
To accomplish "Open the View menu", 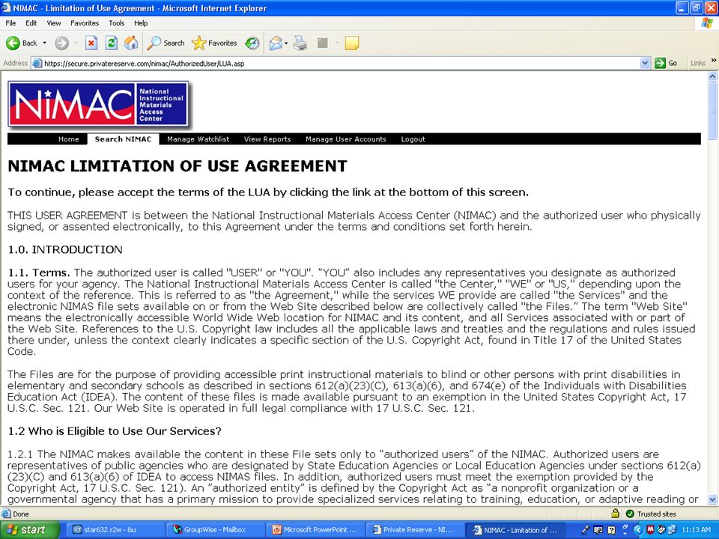I will tap(54, 23).
